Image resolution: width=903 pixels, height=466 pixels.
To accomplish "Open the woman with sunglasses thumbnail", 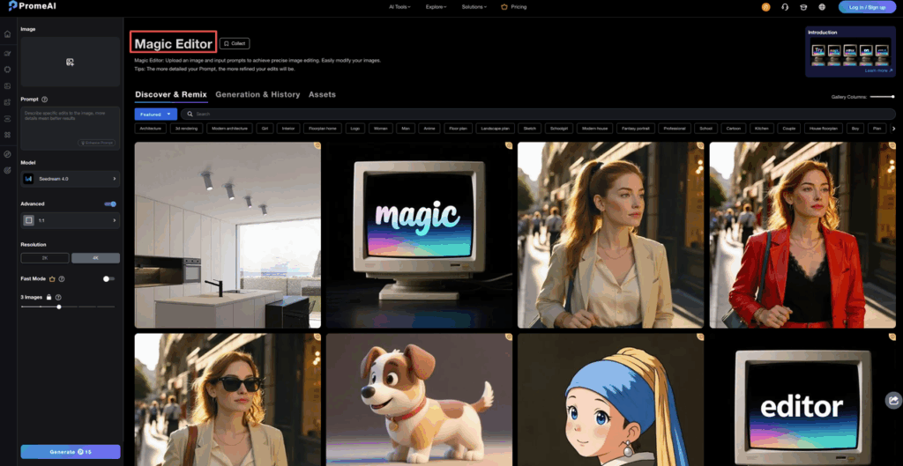I will [x=228, y=399].
